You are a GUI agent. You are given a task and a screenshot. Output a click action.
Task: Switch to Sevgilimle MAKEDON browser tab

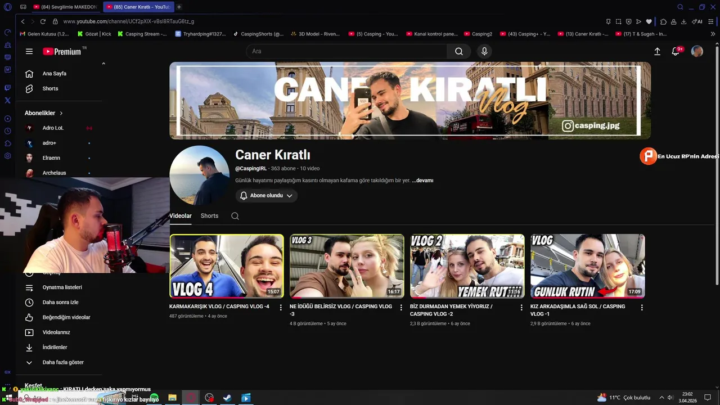(x=65, y=7)
